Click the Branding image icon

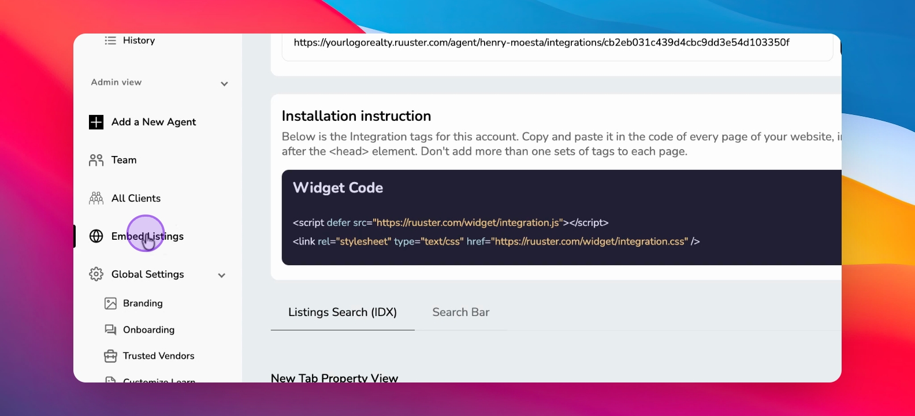pos(110,303)
